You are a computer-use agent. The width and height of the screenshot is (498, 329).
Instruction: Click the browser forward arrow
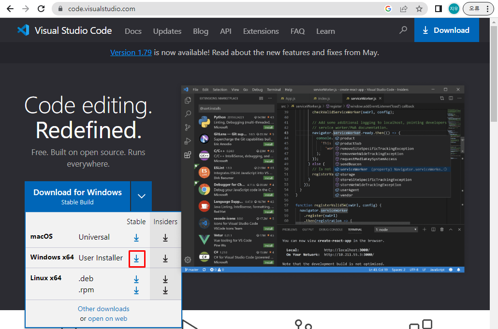(26, 9)
